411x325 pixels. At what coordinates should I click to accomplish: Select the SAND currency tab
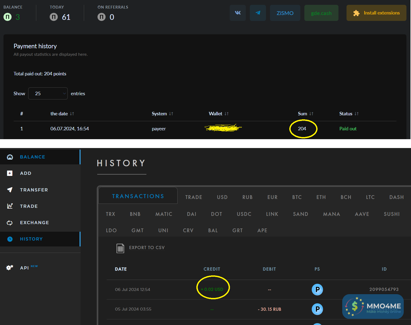tap(301, 214)
